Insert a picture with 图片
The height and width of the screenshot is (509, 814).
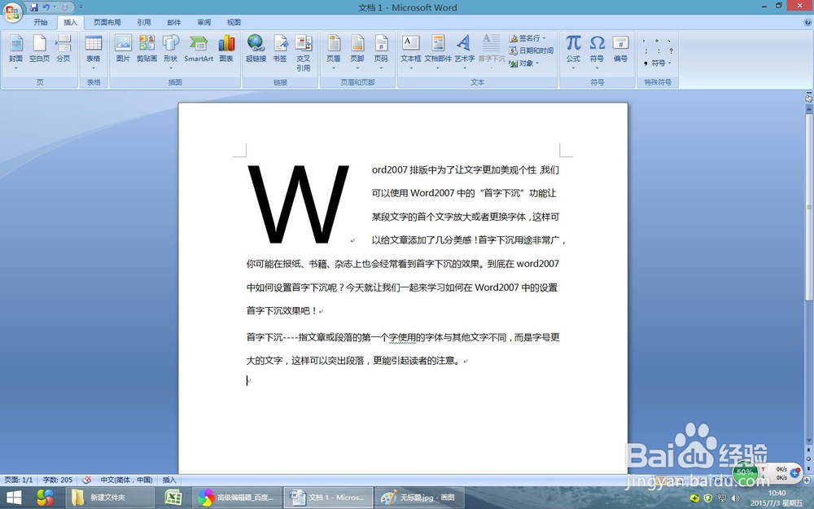[x=123, y=49]
